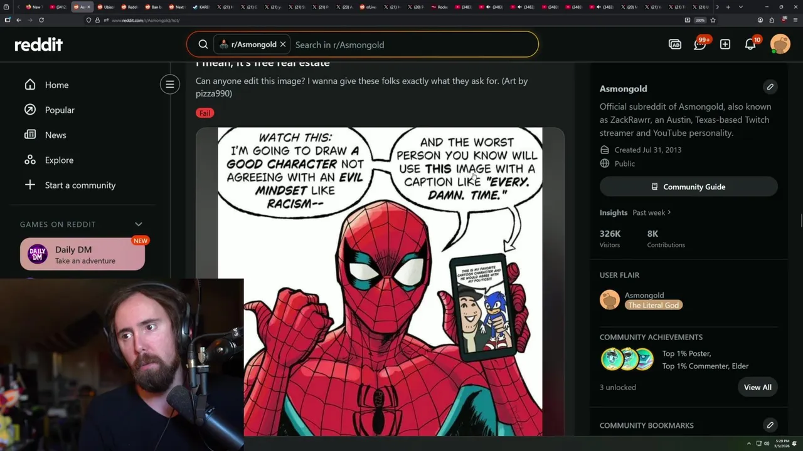Viewport: 803px width, 451px height.
Task: Click the padlock site info icon
Action: 97,20
